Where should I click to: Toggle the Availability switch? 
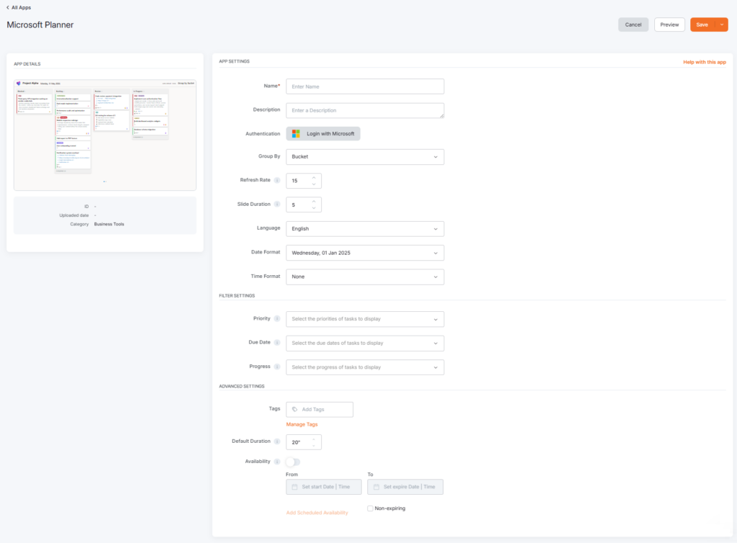[x=293, y=462]
